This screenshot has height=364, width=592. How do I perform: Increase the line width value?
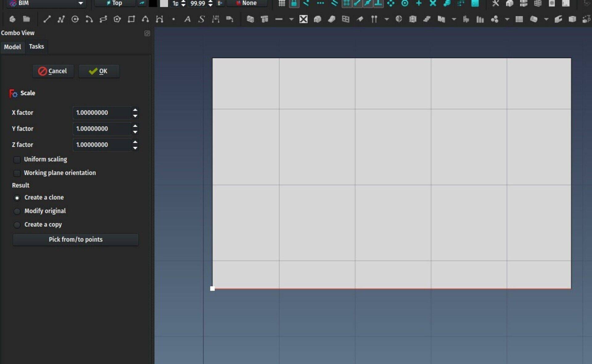[x=183, y=2]
